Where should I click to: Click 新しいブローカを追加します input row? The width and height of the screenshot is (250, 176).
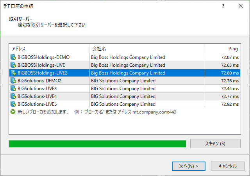coord(125,112)
